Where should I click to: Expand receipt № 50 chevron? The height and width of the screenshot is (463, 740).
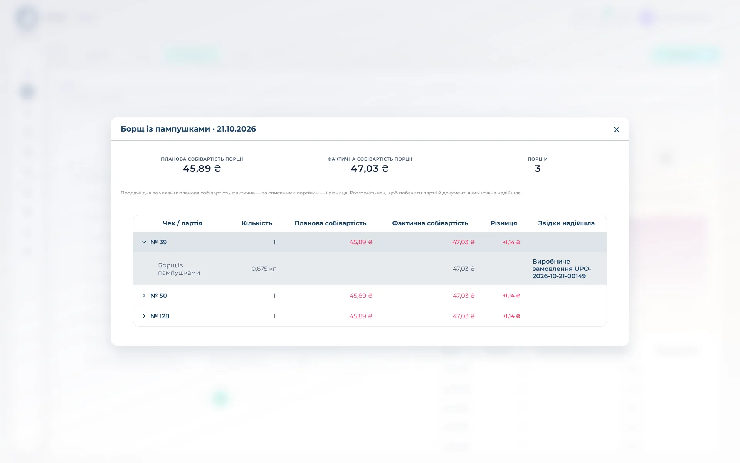point(144,296)
